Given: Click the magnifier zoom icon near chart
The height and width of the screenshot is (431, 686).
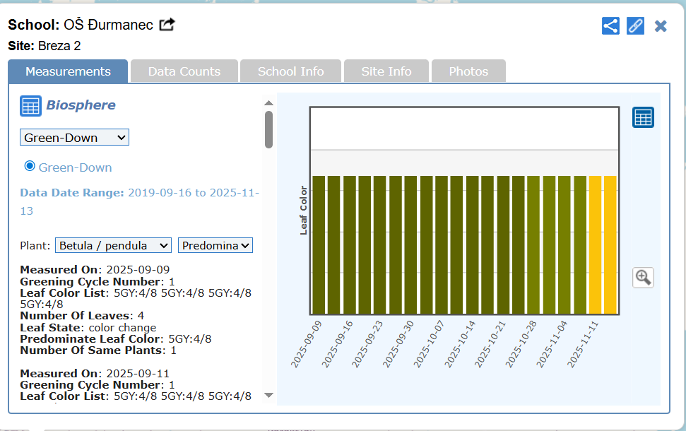Looking at the screenshot, I should (x=643, y=277).
